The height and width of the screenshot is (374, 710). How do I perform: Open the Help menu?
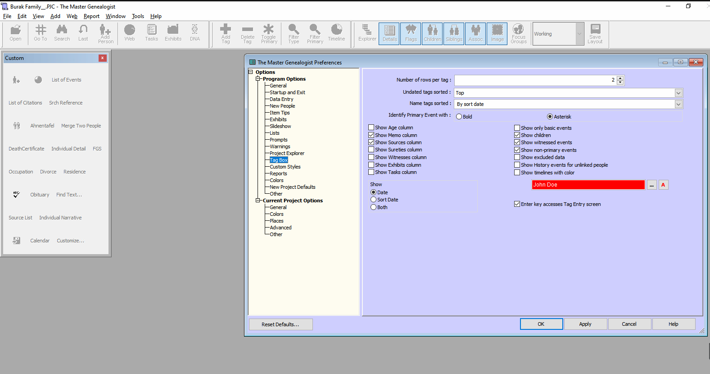[156, 16]
